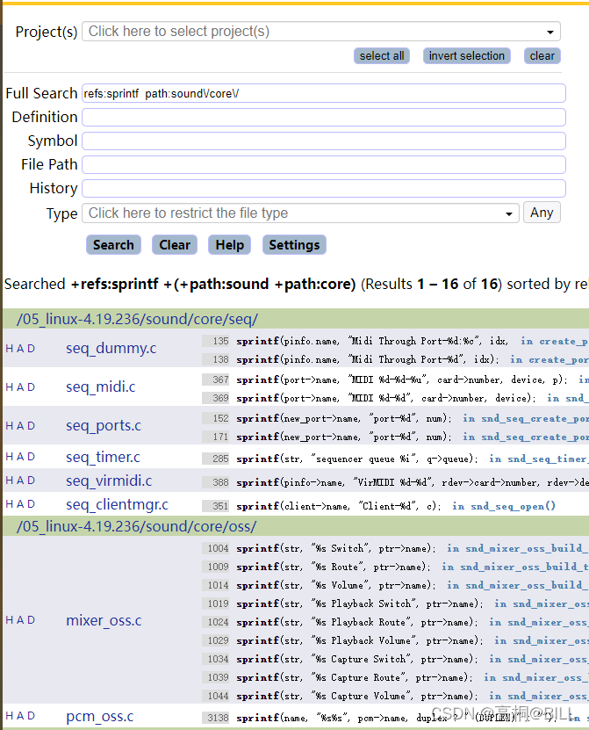
Task: Go to line 285 in seq_timer.c
Action: [216, 459]
